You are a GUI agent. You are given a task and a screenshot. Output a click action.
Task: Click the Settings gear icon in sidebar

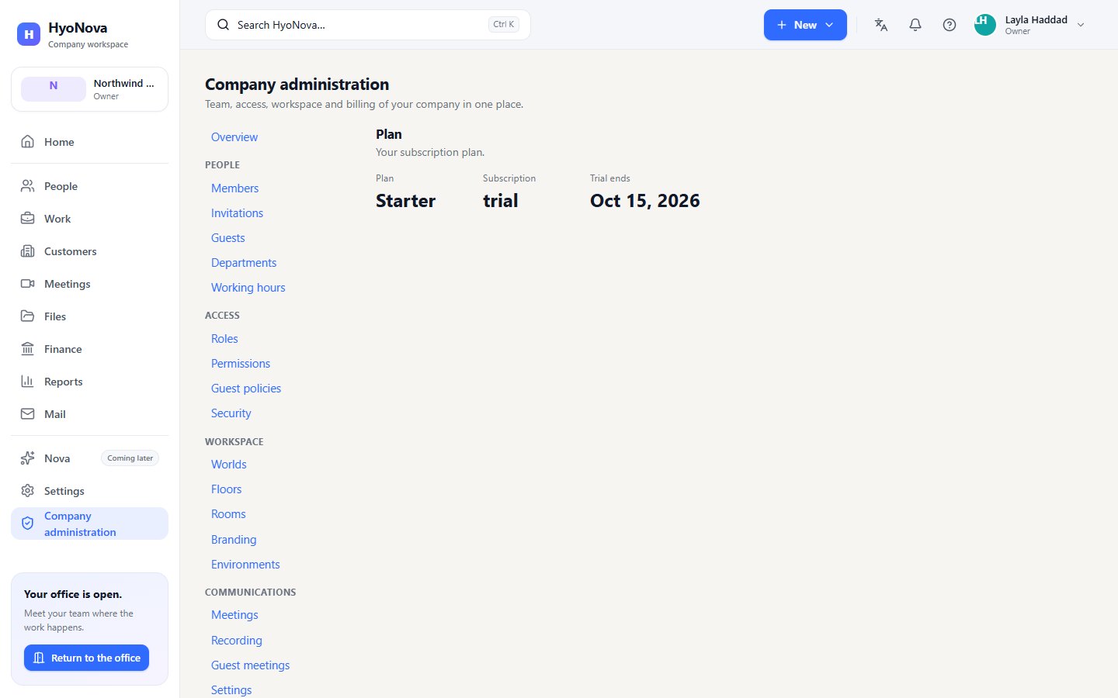[28, 491]
